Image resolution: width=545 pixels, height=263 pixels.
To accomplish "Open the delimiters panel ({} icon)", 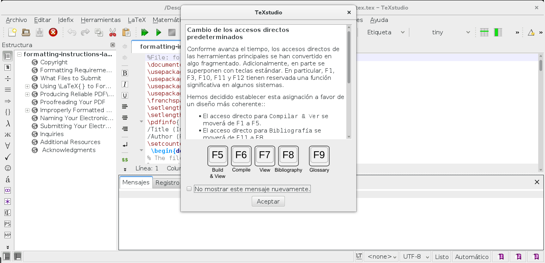I will point(8,112).
